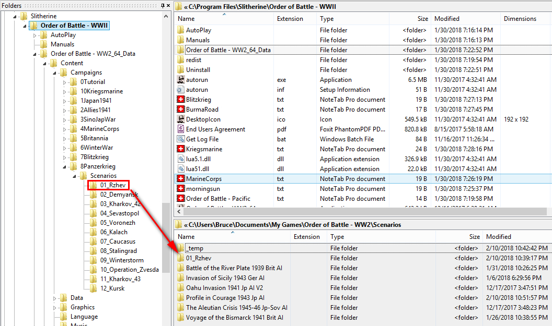
Task: Expand the Graphics tree node
Action: tap(54, 308)
